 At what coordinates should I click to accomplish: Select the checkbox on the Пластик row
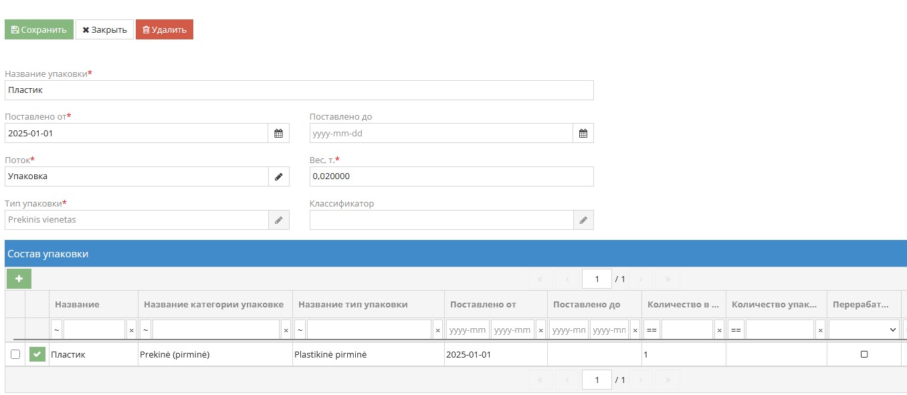(x=15, y=354)
